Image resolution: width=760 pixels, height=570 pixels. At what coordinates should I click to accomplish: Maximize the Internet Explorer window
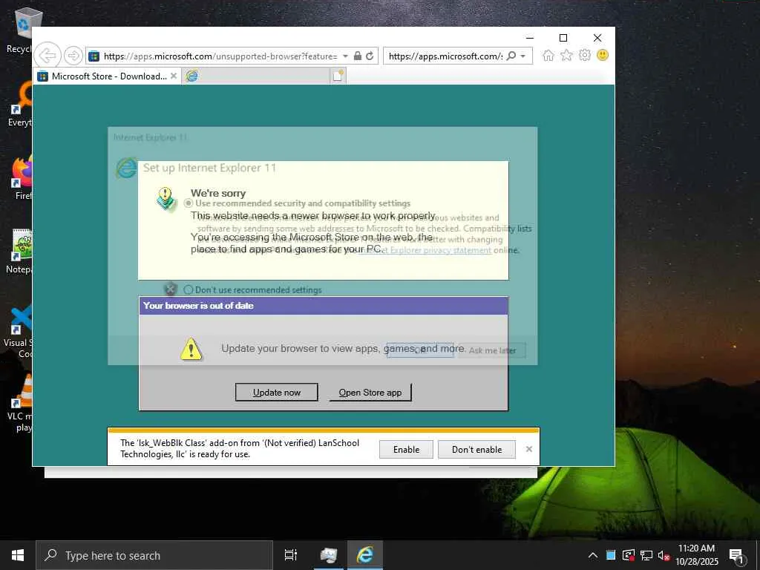[563, 38]
